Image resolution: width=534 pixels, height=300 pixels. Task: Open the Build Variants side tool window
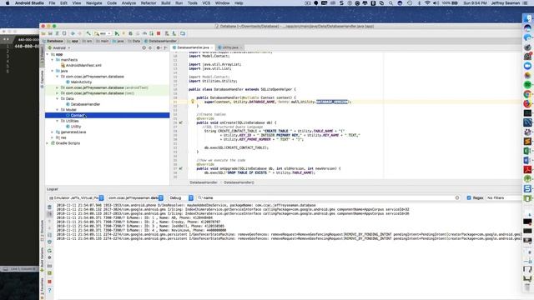(43, 258)
